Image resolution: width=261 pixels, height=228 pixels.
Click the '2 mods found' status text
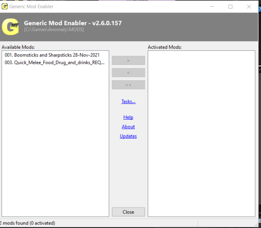click(x=27, y=223)
